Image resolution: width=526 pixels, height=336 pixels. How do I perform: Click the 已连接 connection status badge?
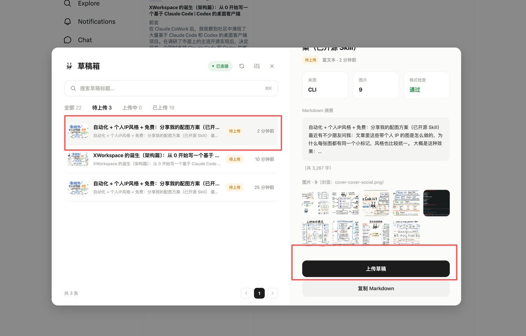[220, 66]
